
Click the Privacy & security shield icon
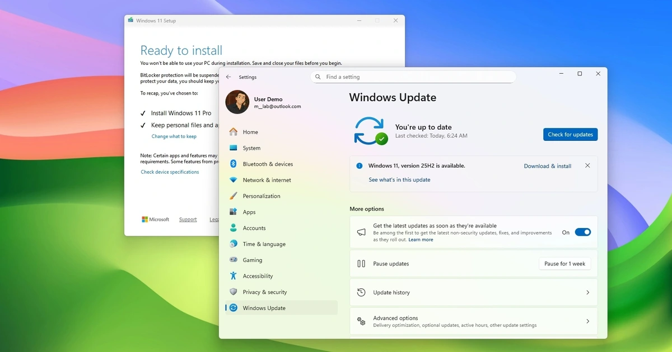pos(234,292)
